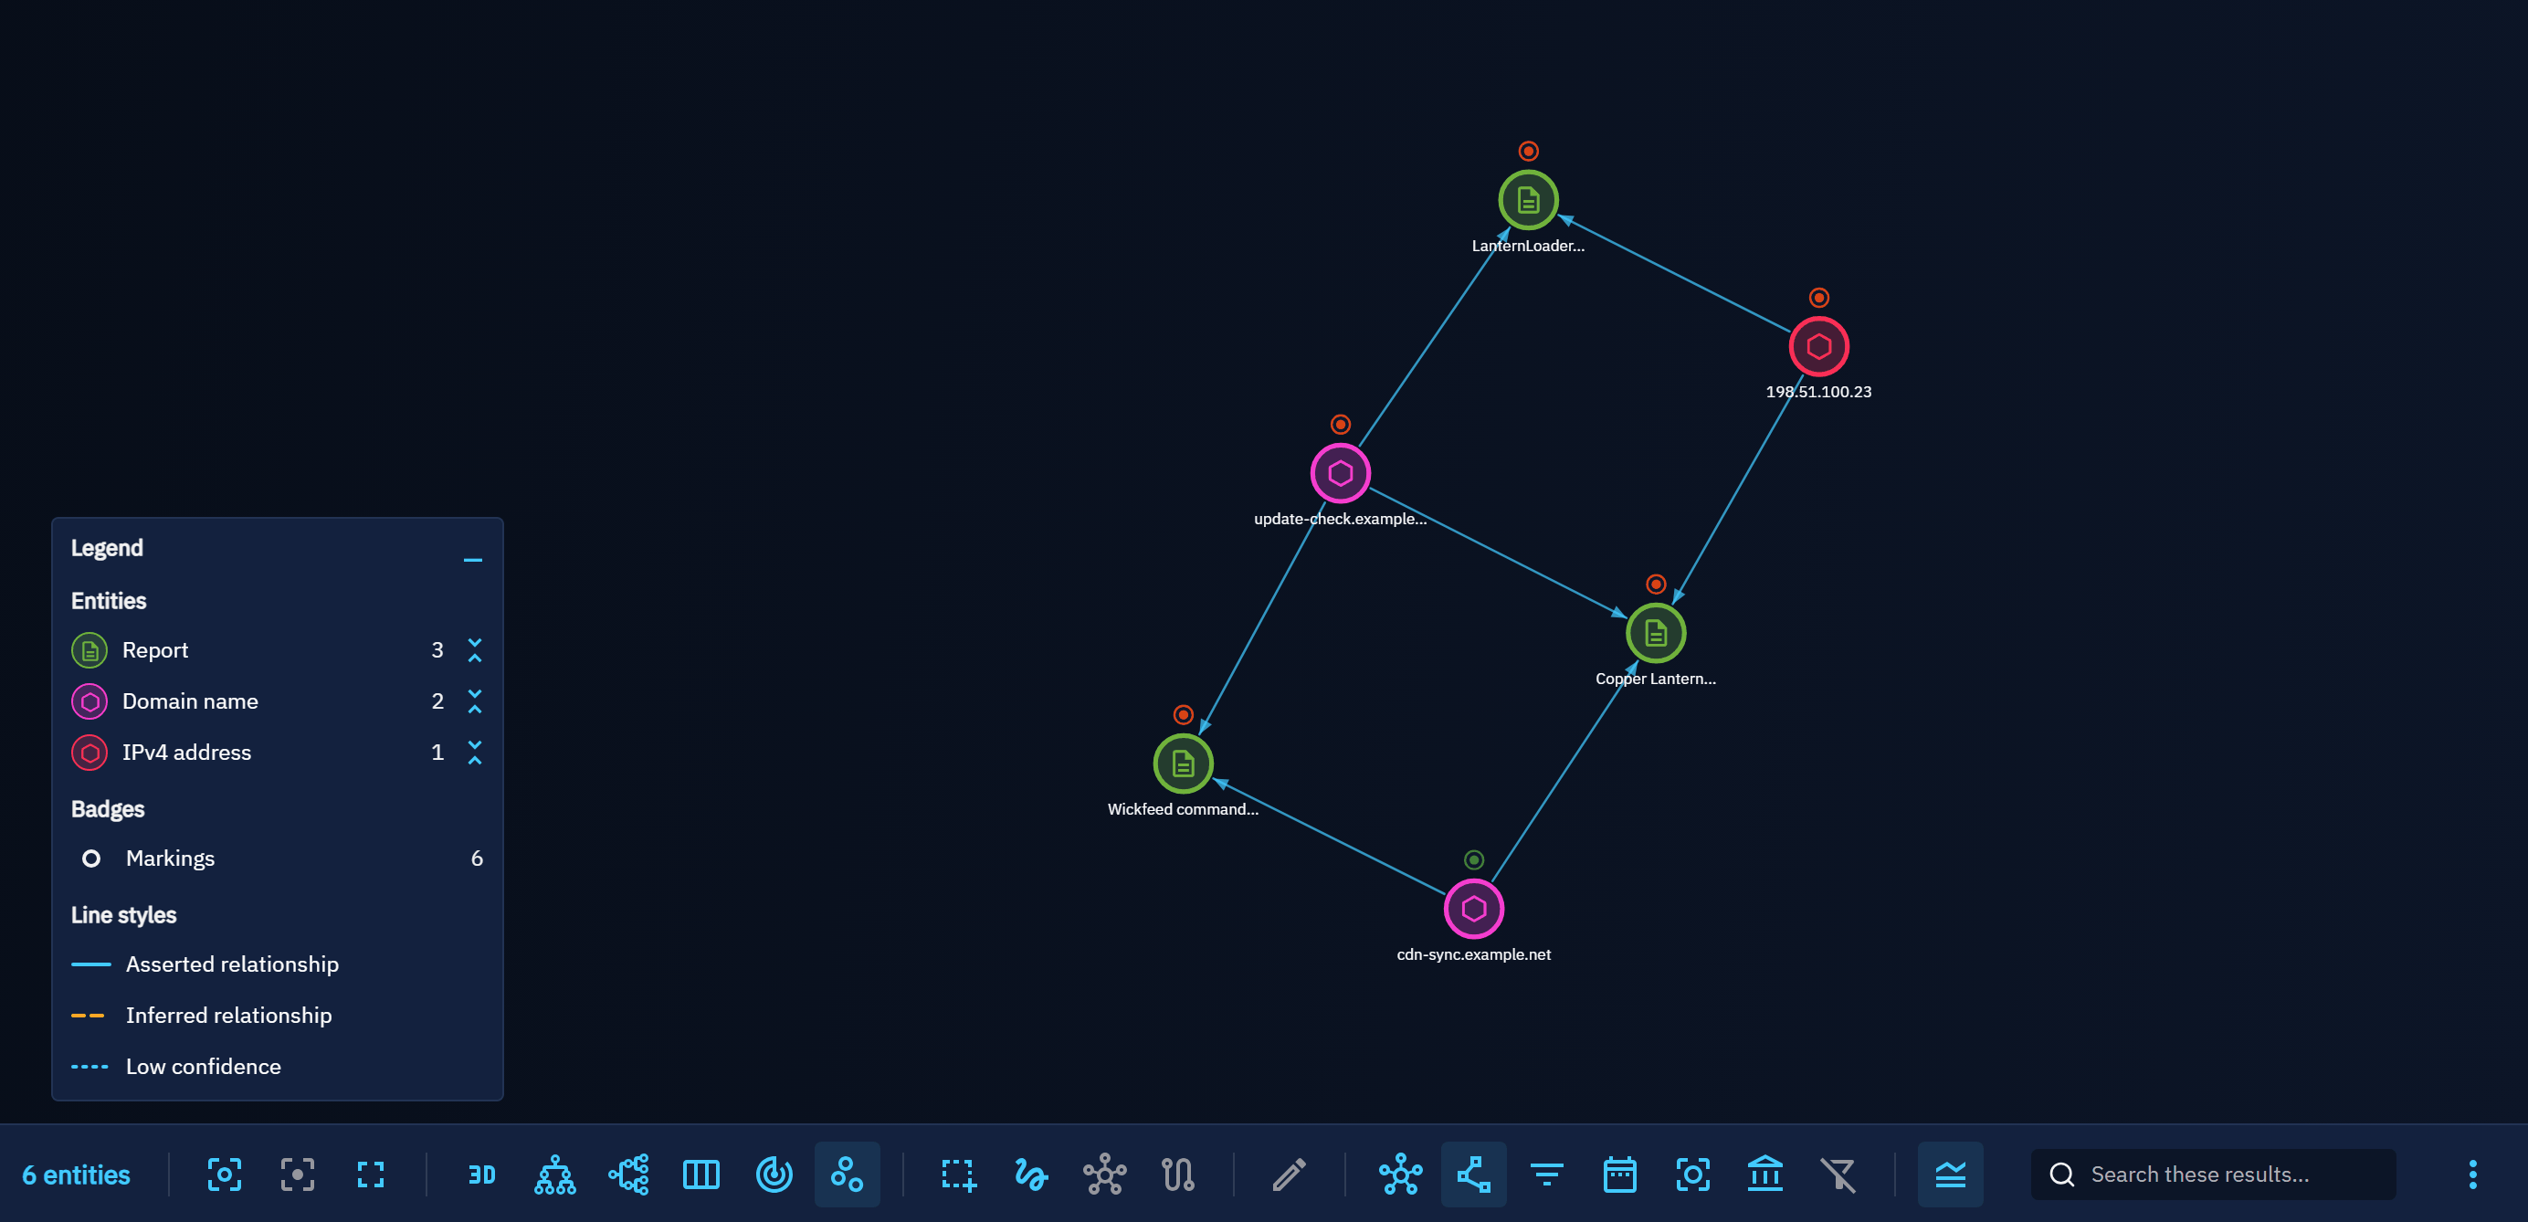2528x1222 pixels.
Task: Select the cdn-sync.example.net domain node
Action: (1473, 909)
